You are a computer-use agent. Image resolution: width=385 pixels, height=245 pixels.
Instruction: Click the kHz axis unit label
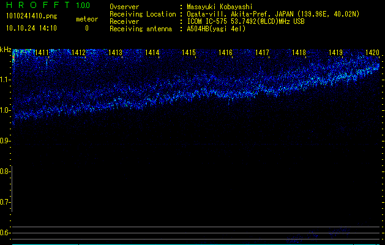click(6, 50)
